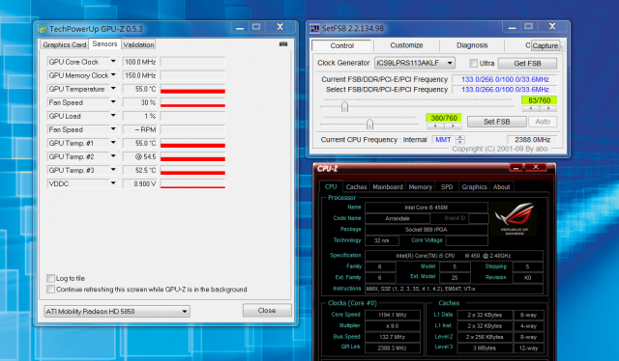Open the Mainboard tab in CPU-Z
This screenshot has width=619, height=361.
coord(388,187)
